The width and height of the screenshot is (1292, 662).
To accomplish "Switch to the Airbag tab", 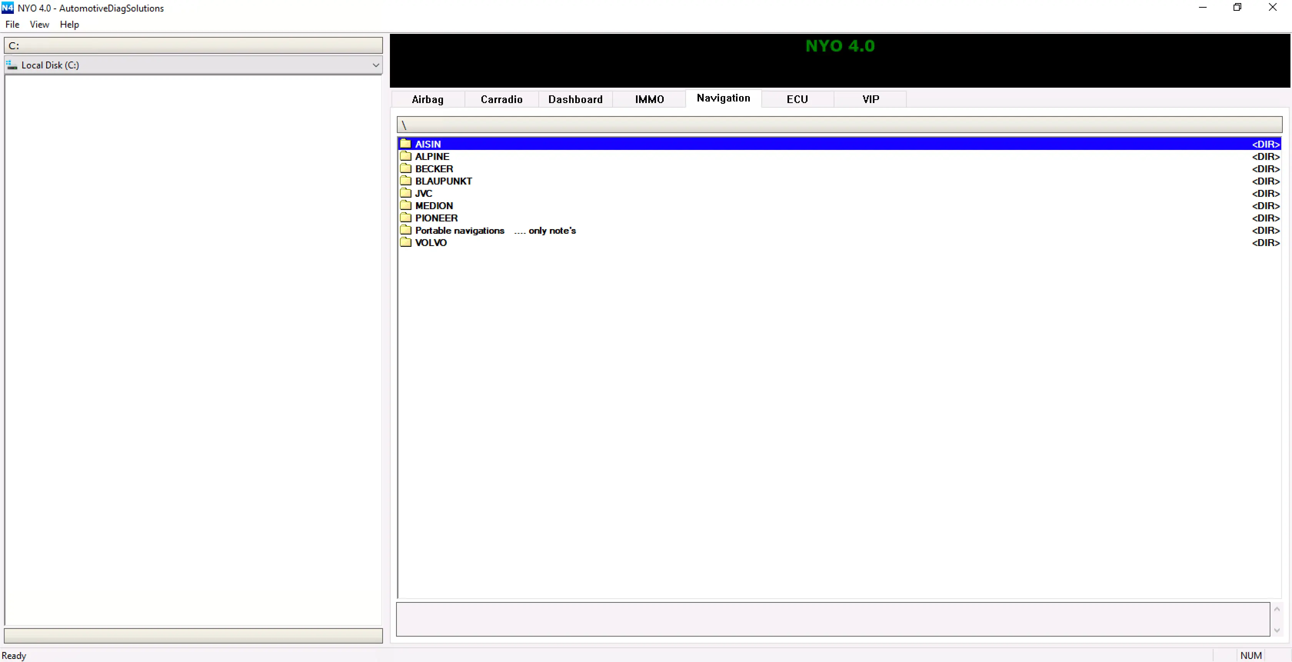I will point(427,99).
